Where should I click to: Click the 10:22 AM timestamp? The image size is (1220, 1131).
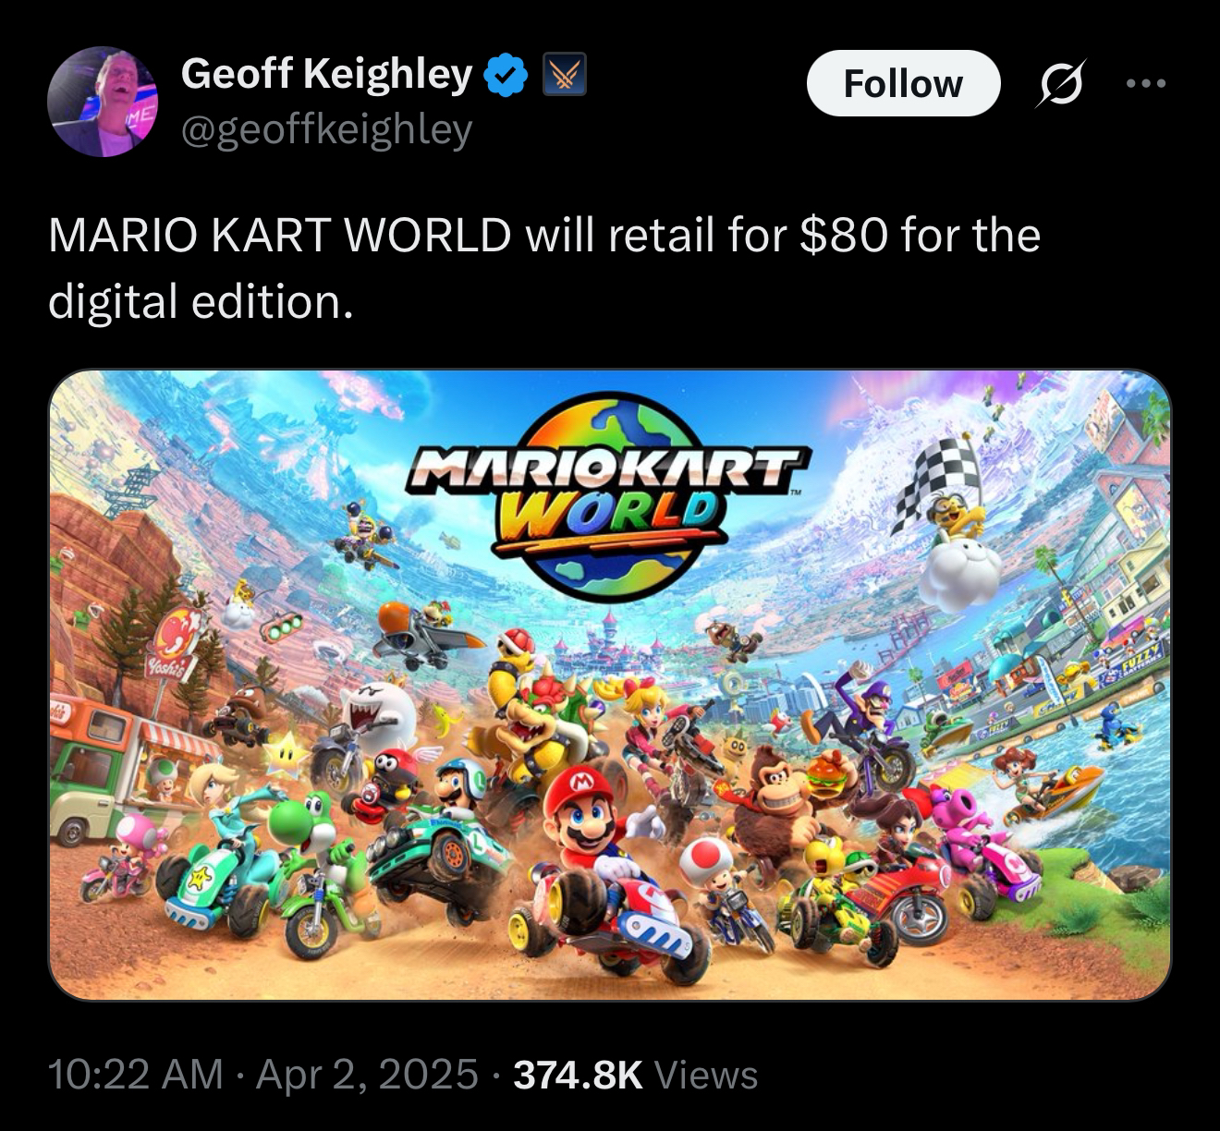click(136, 1075)
